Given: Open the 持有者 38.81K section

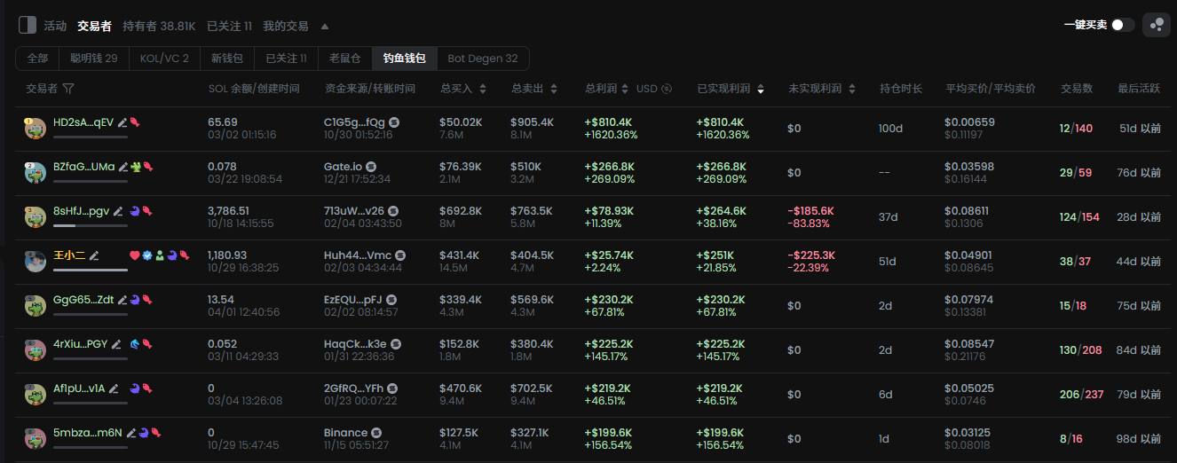Looking at the screenshot, I should 159,27.
